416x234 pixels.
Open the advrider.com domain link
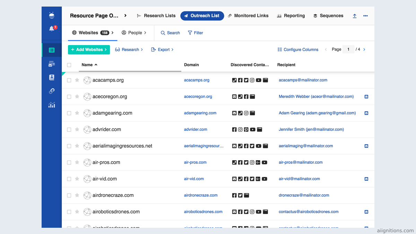coord(196,130)
